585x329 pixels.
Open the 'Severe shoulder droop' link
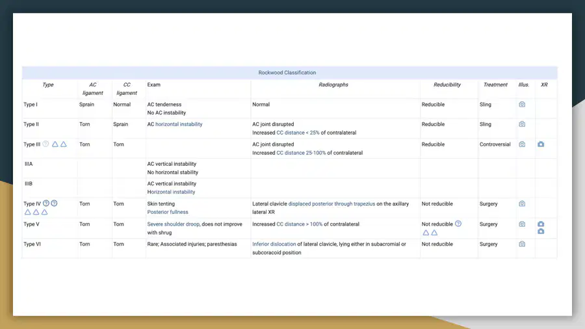point(173,224)
